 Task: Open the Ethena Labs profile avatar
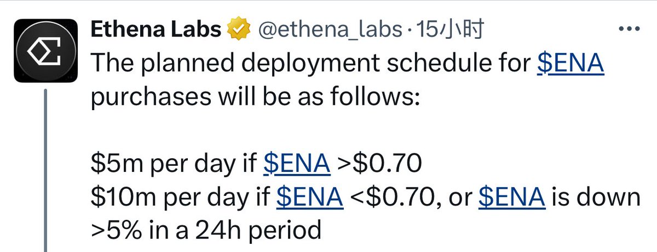(x=45, y=51)
